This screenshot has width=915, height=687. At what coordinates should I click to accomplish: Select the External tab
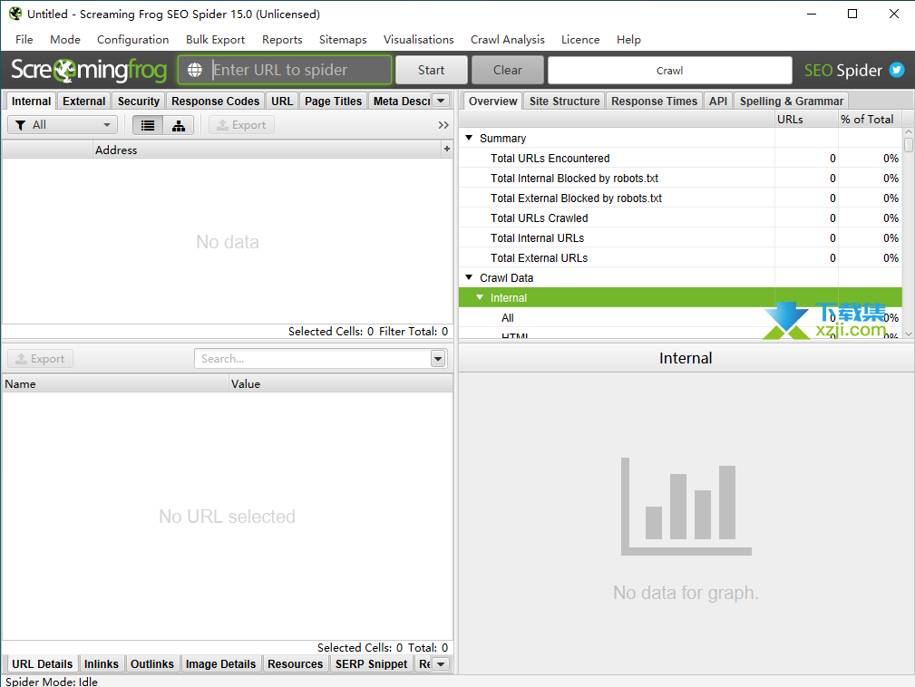pos(84,101)
